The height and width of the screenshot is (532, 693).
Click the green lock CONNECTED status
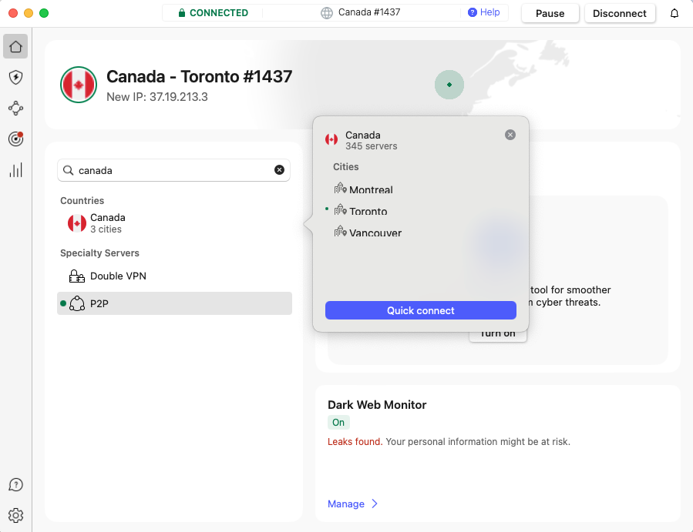(x=213, y=13)
